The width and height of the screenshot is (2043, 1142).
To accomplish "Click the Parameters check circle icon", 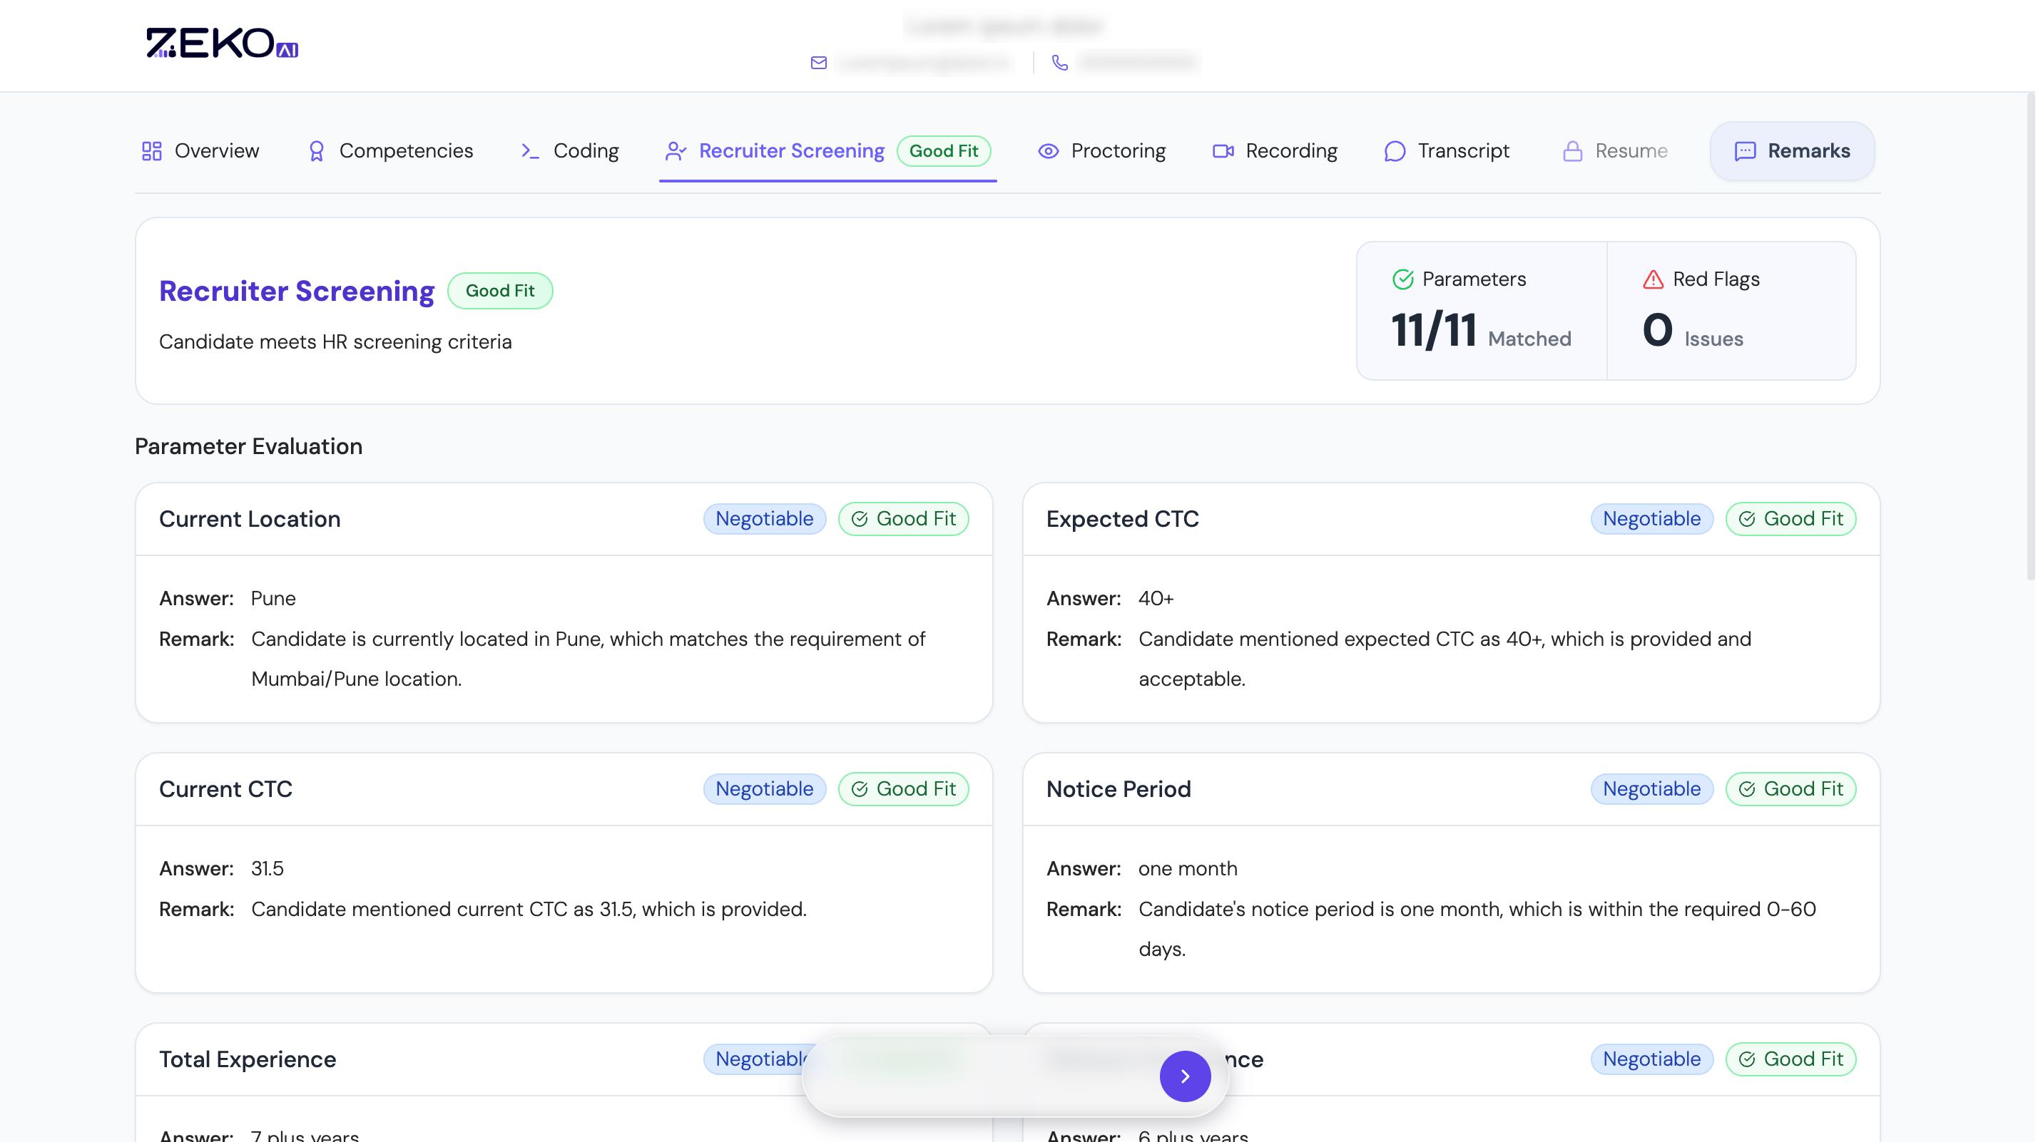I will (x=1402, y=279).
